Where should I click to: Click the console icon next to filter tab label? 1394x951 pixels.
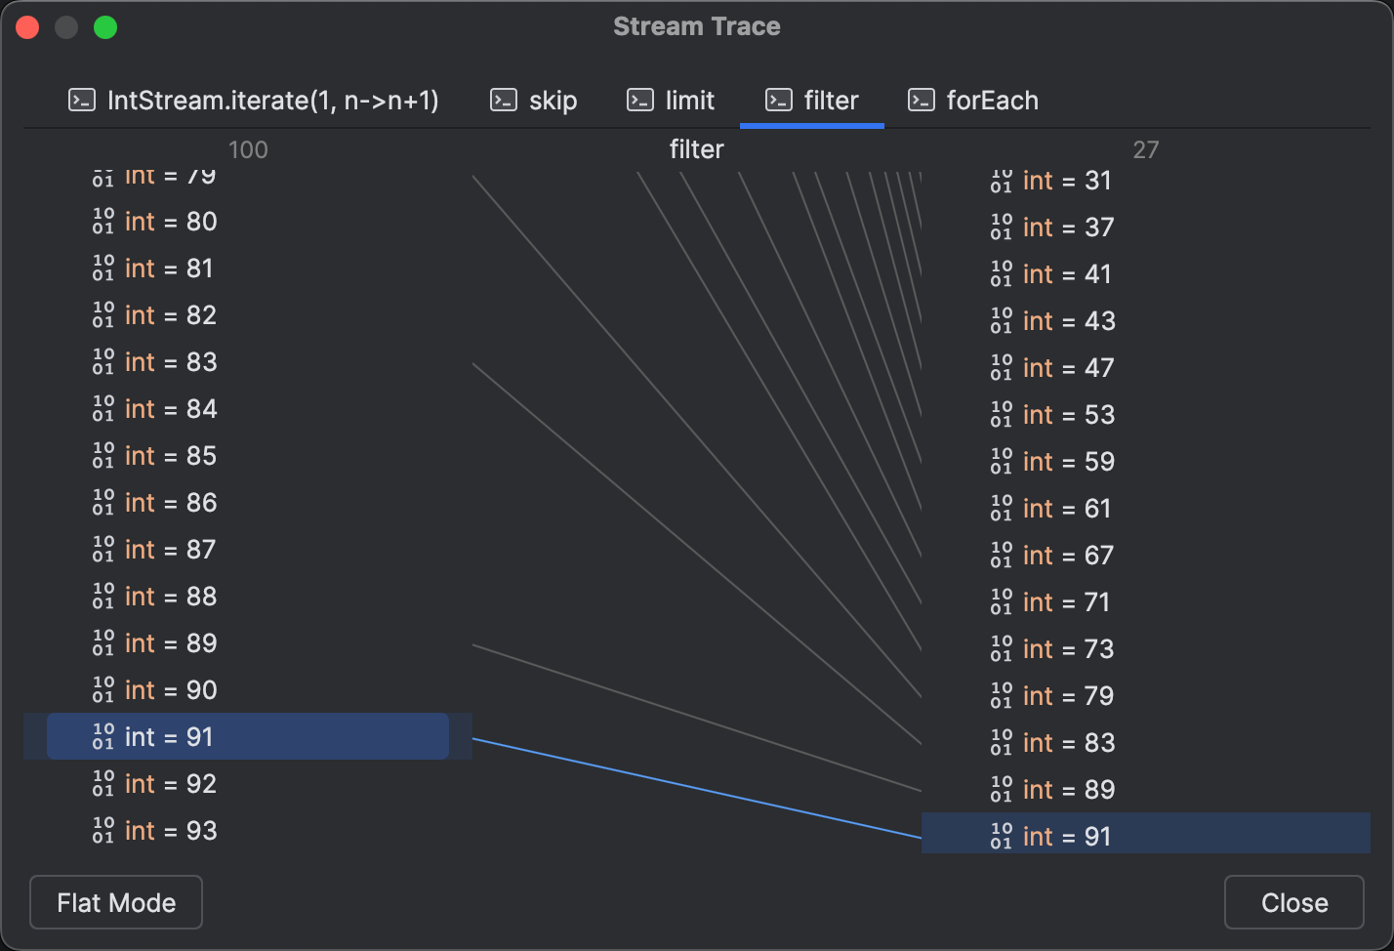[x=778, y=100]
